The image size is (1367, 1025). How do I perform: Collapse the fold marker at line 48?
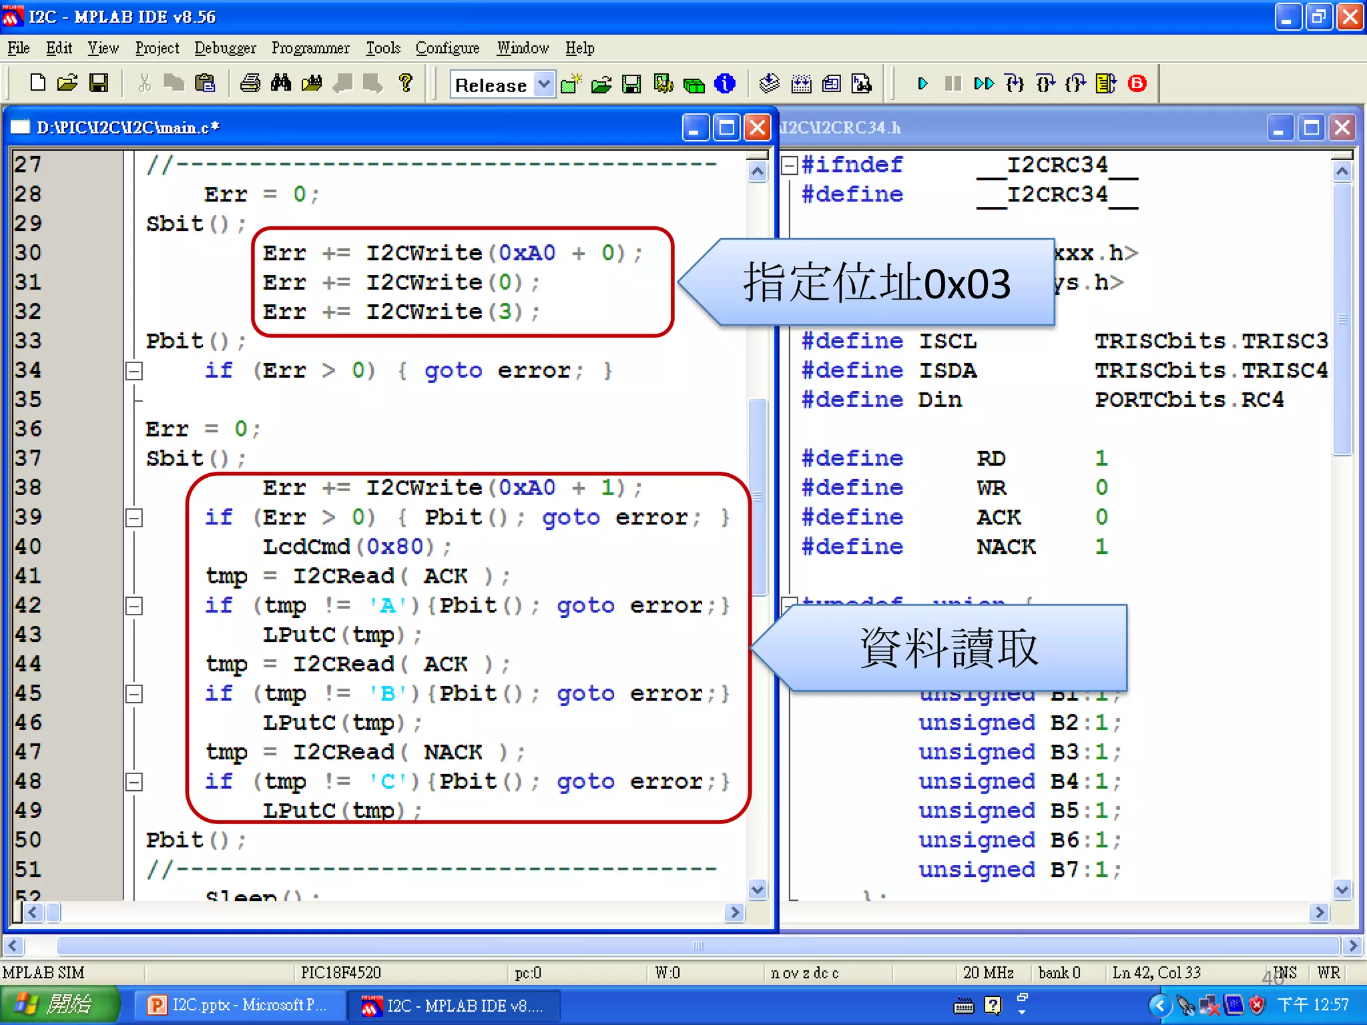pyautogui.click(x=134, y=782)
